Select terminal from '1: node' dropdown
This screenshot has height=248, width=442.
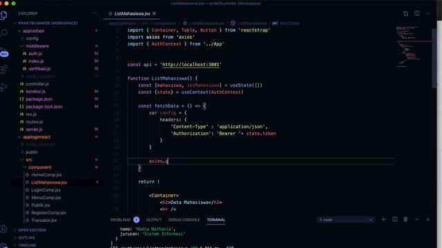click(346, 220)
